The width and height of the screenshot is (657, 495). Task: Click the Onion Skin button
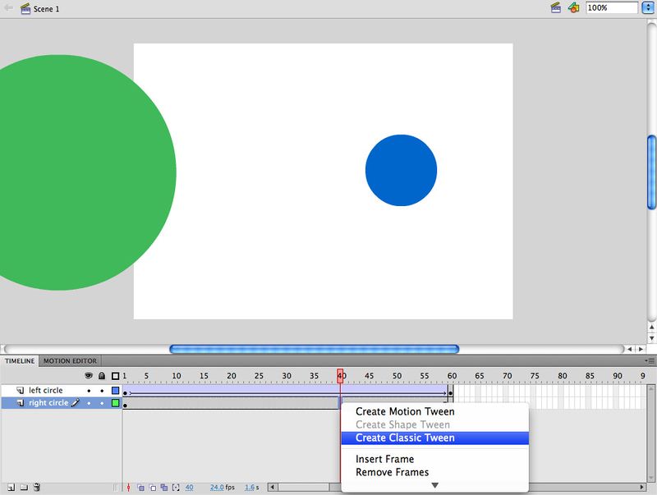(140, 488)
